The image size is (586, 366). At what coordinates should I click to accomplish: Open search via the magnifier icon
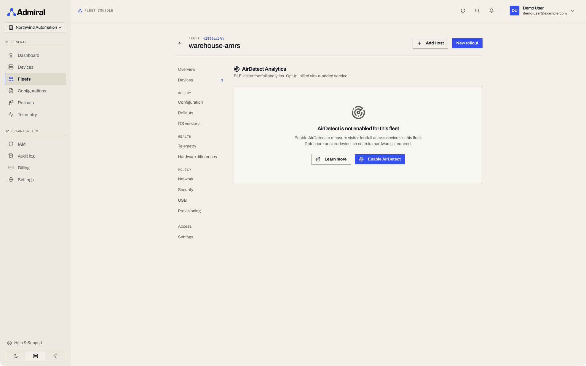click(x=477, y=11)
